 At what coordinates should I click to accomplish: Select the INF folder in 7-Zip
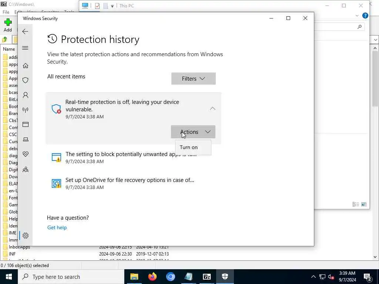pos(12,254)
